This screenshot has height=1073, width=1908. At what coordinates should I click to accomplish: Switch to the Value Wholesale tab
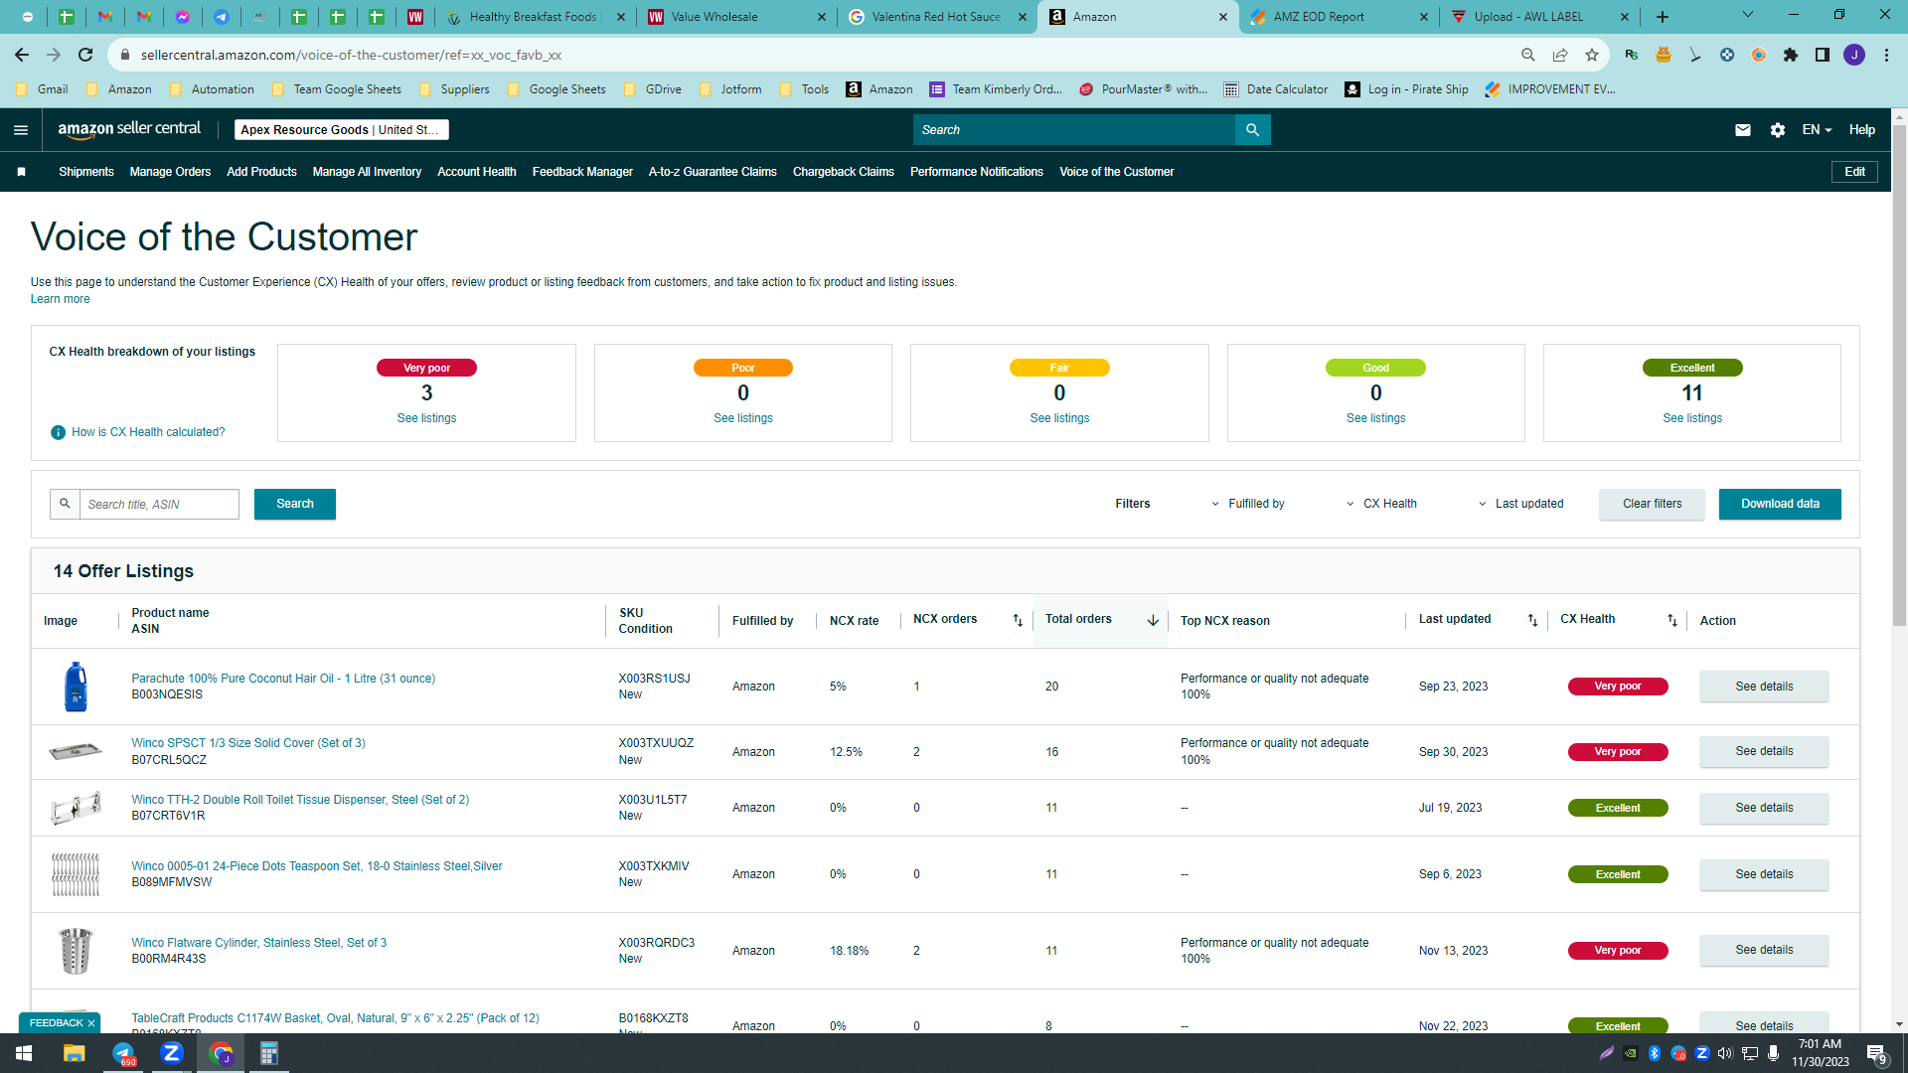coord(734,17)
